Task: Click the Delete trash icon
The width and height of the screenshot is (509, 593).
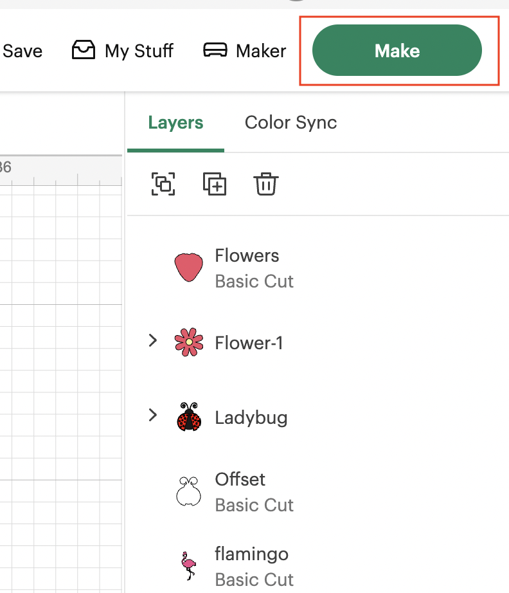Action: (266, 184)
